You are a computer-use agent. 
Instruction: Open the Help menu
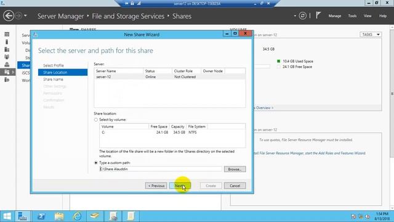[x=383, y=16]
